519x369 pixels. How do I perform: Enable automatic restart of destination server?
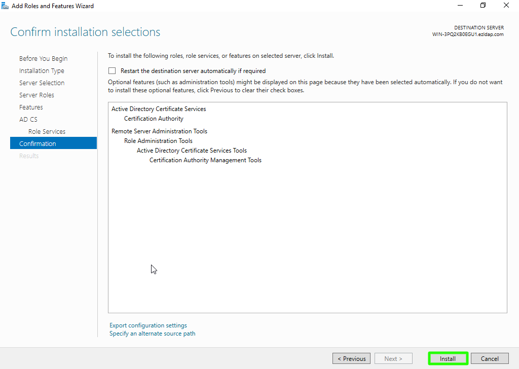coord(112,71)
